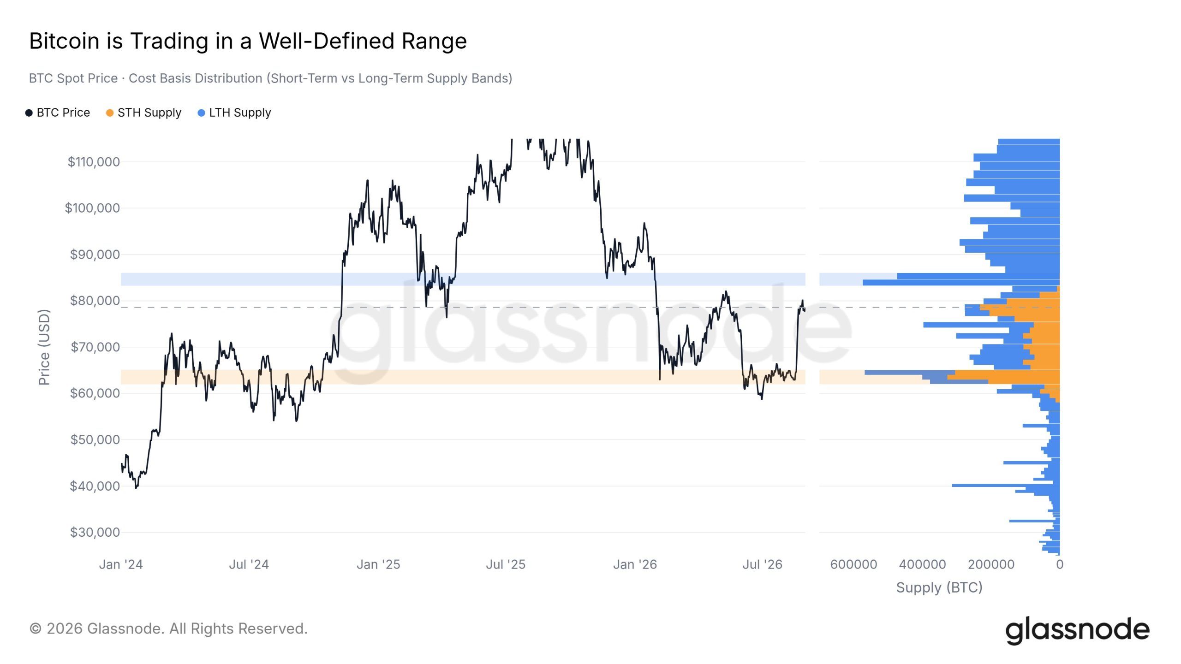
Task: Click the 200000 supply axis label
Action: tap(991, 564)
